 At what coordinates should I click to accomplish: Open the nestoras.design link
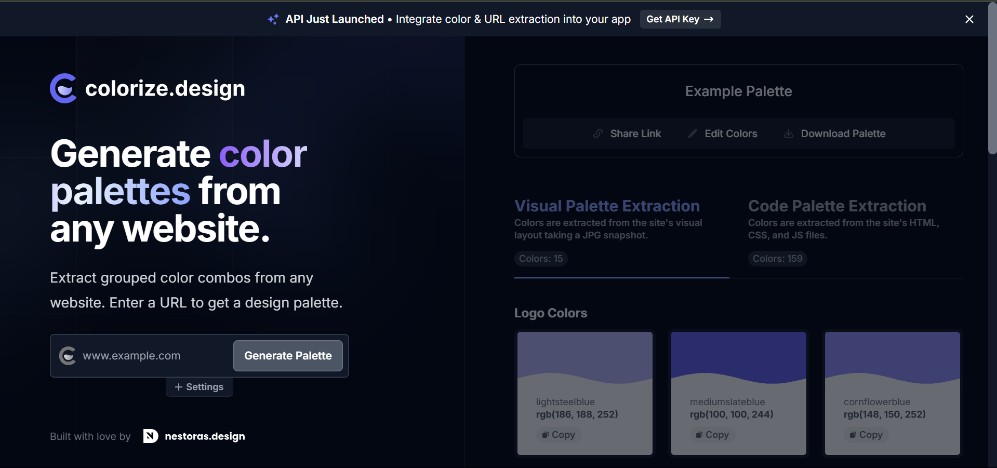point(194,436)
